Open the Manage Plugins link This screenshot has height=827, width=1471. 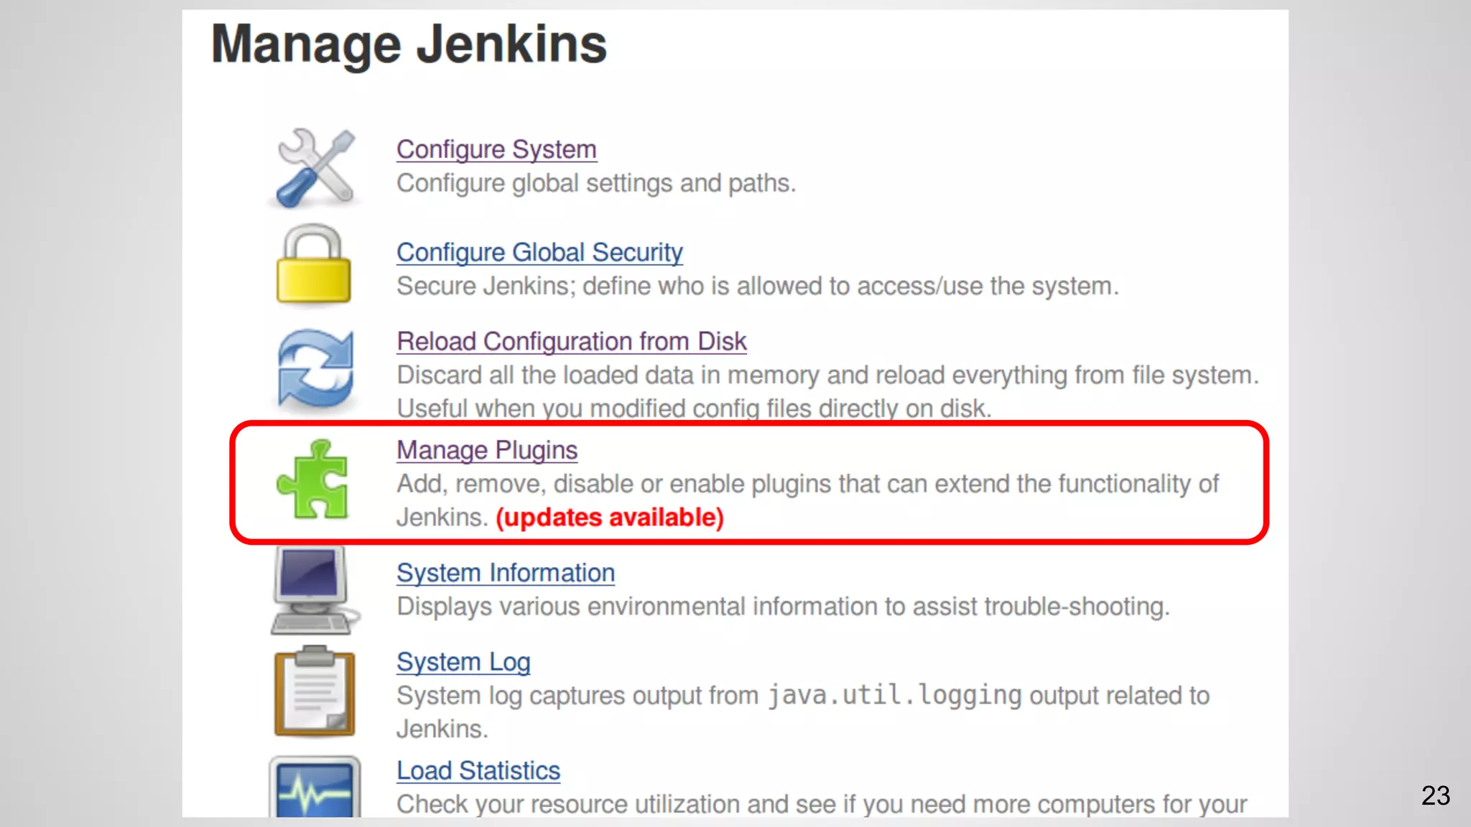click(486, 450)
